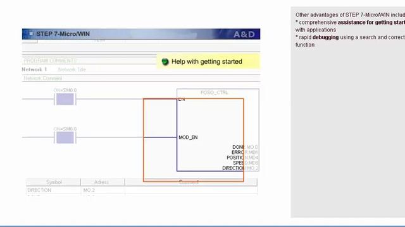The image size is (405, 227).
Task: Click the Help with getting started label
Action: [207, 62]
